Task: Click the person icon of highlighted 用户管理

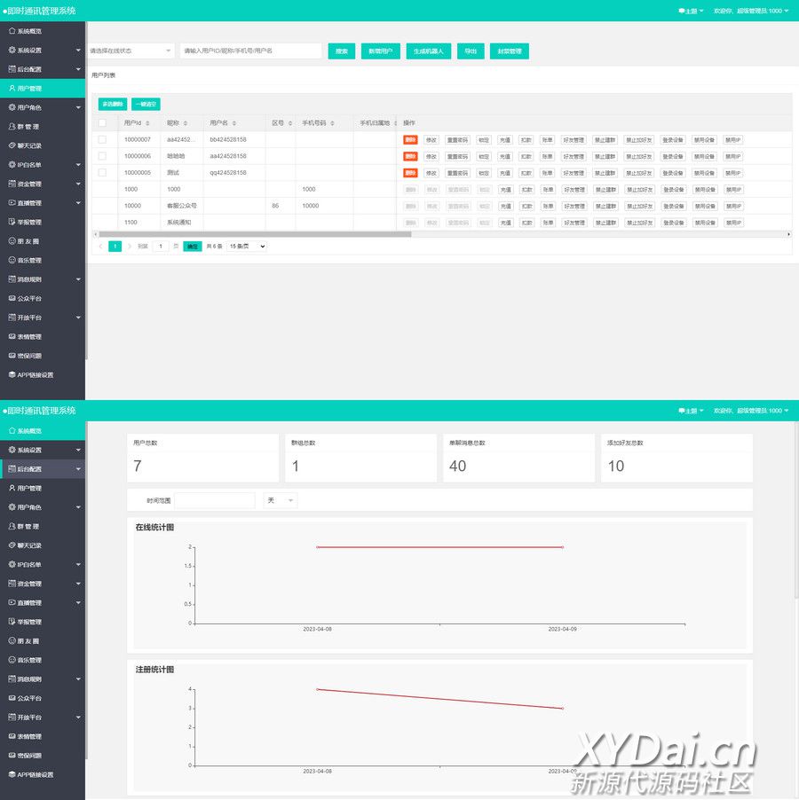Action: 12,89
